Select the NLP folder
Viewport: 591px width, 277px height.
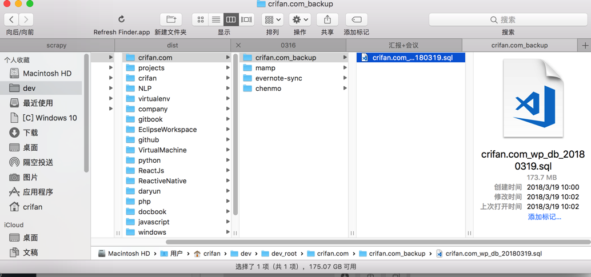coord(177,89)
